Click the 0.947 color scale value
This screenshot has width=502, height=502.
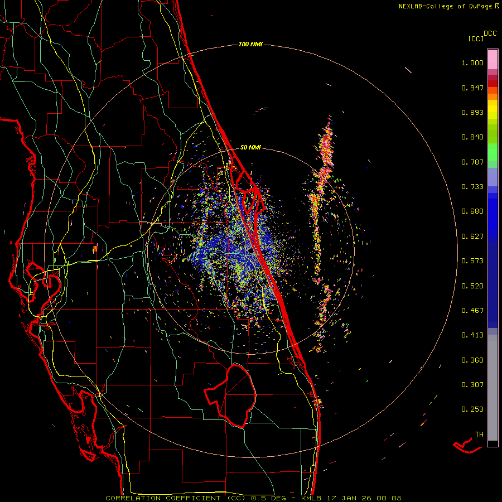pos(472,88)
